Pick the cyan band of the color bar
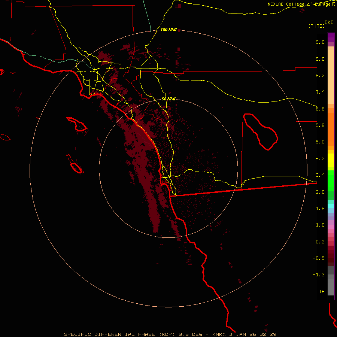 click(331, 206)
